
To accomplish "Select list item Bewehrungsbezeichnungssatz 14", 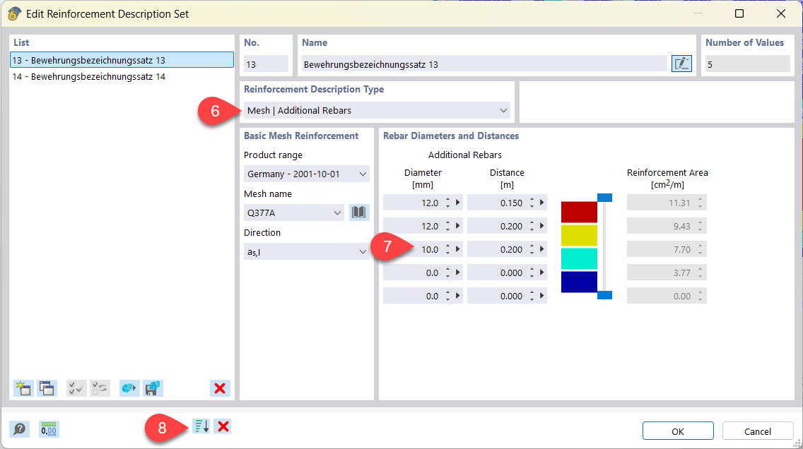I will pyautogui.click(x=122, y=77).
